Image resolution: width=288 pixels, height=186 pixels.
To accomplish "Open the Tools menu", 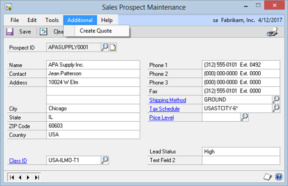I will click(x=52, y=20).
